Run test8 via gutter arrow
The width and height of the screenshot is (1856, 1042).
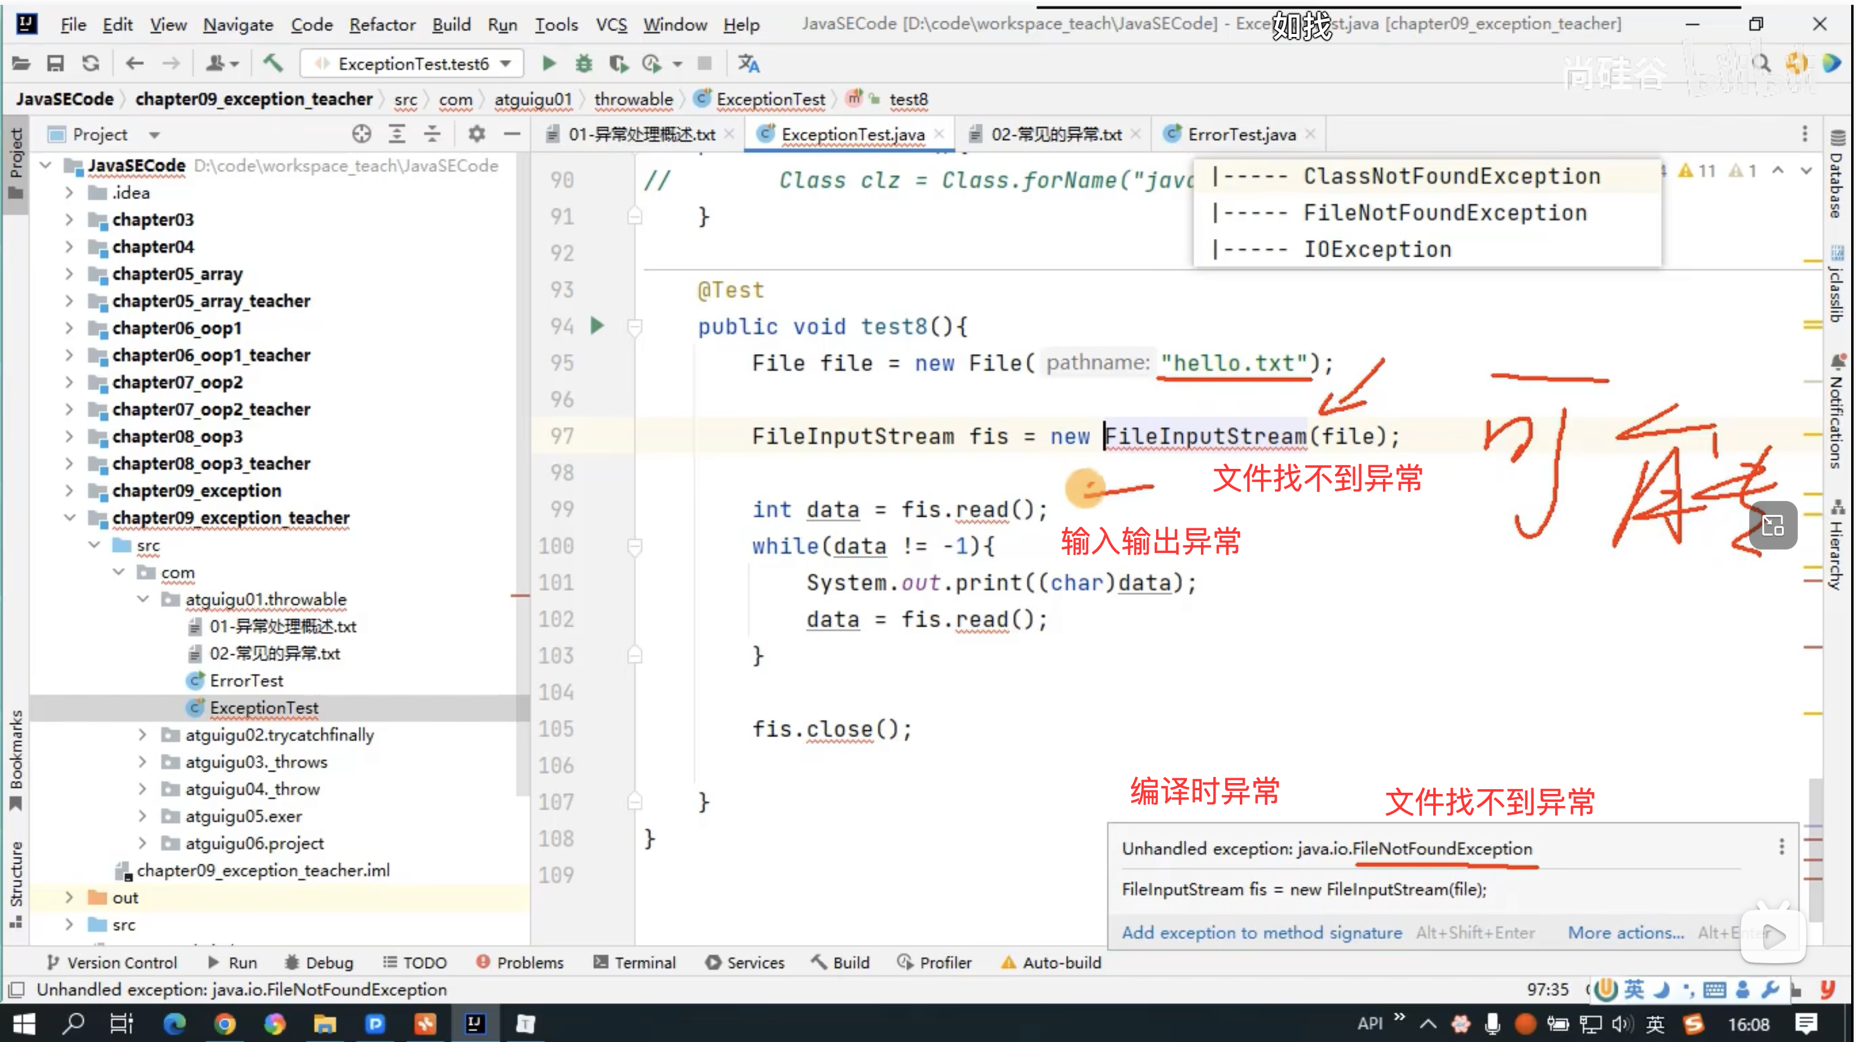click(x=597, y=326)
